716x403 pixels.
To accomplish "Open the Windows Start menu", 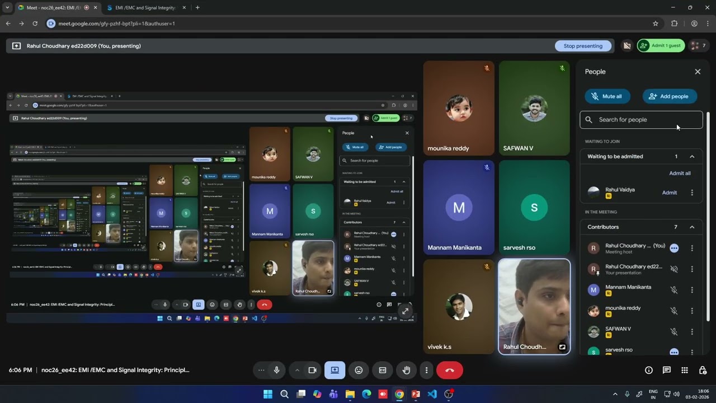I will point(268,394).
